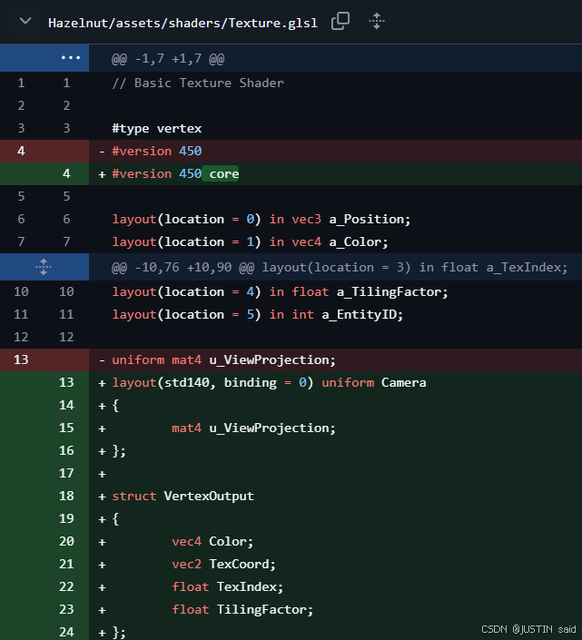The image size is (582, 640).
Task: Click added line number 18
Action: [66, 496]
